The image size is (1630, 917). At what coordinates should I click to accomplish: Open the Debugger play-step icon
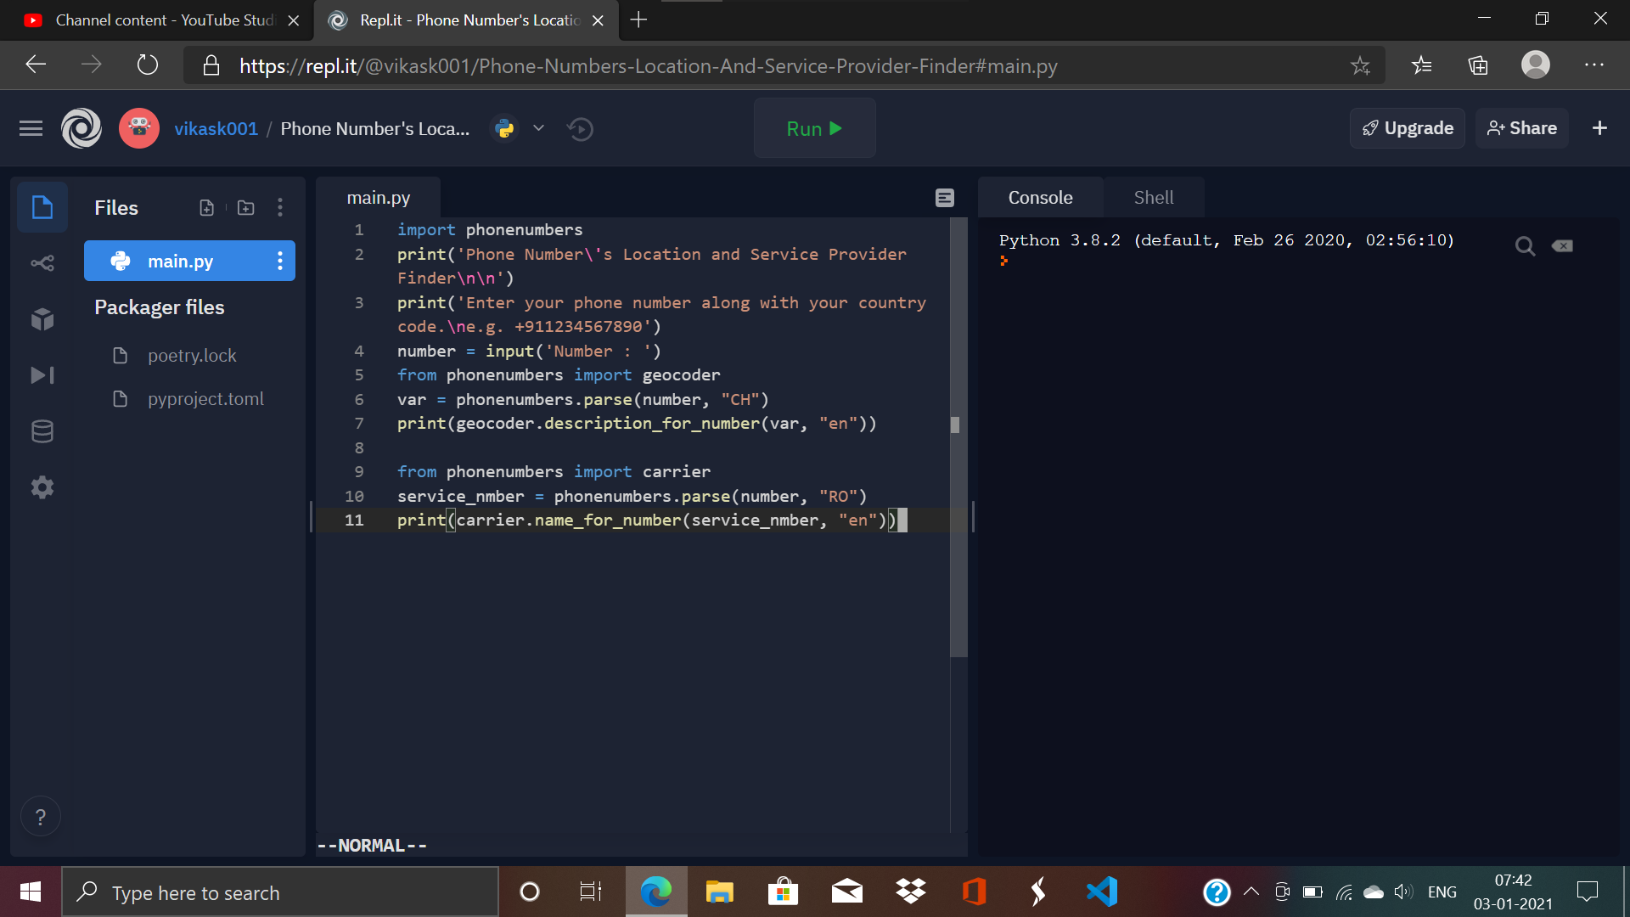(x=42, y=375)
